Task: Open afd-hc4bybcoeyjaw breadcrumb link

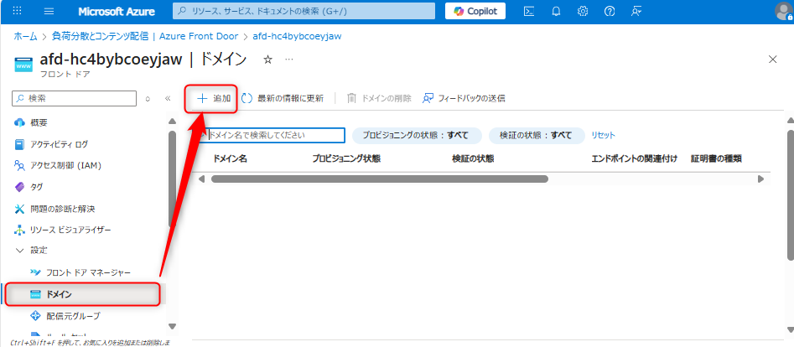Action: pos(297,36)
